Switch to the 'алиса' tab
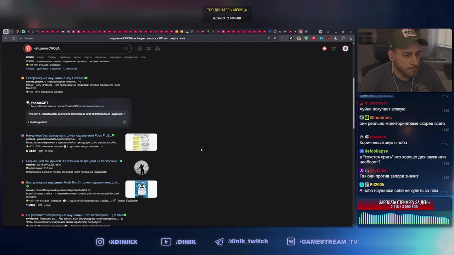Image resolution: width=454 pixels, height=255 pixels. point(40,57)
